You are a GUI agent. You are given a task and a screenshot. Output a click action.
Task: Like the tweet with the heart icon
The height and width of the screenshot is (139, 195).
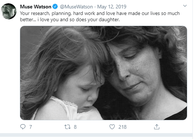tap(112, 127)
